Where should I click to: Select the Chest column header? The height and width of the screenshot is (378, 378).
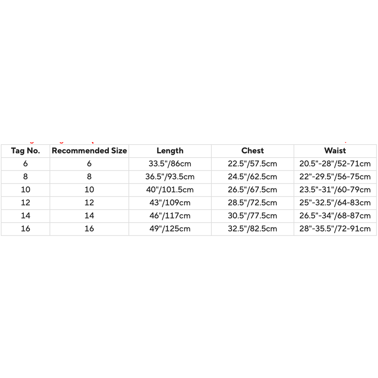pyautogui.click(x=252, y=151)
